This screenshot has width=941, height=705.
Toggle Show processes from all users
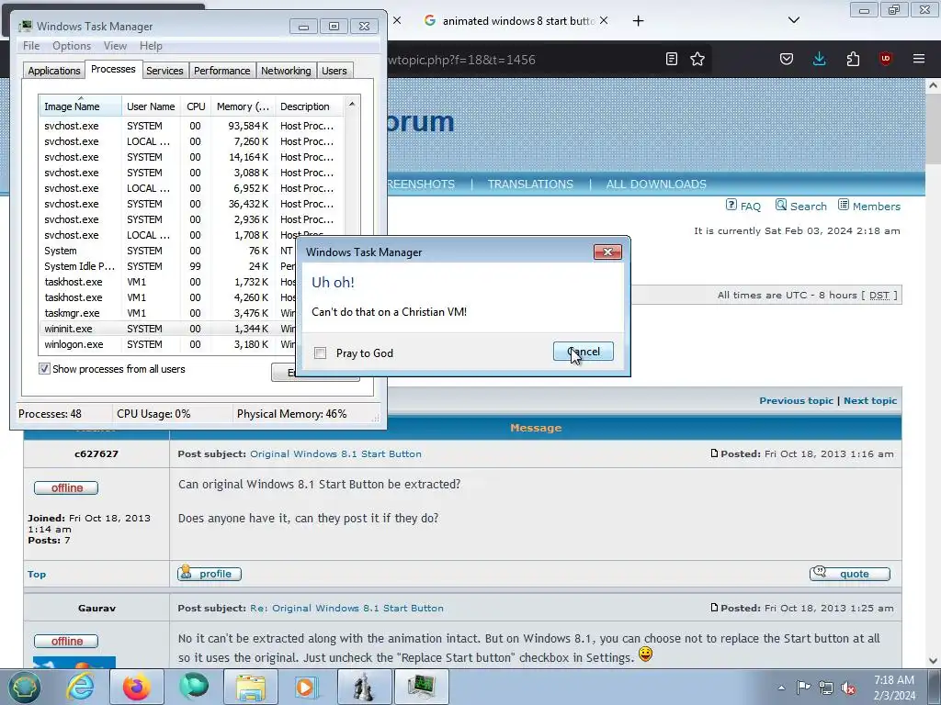pos(44,369)
